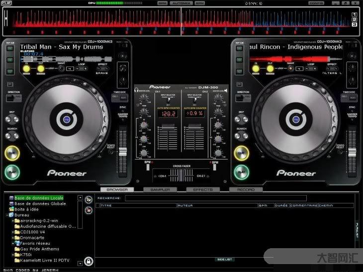This screenshot has width=363, height=272.
Task: Click the CONFIG button
Action: 316,3
